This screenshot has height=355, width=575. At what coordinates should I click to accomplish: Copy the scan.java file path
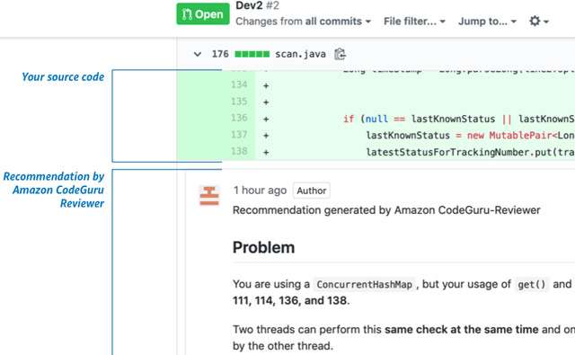(x=340, y=54)
